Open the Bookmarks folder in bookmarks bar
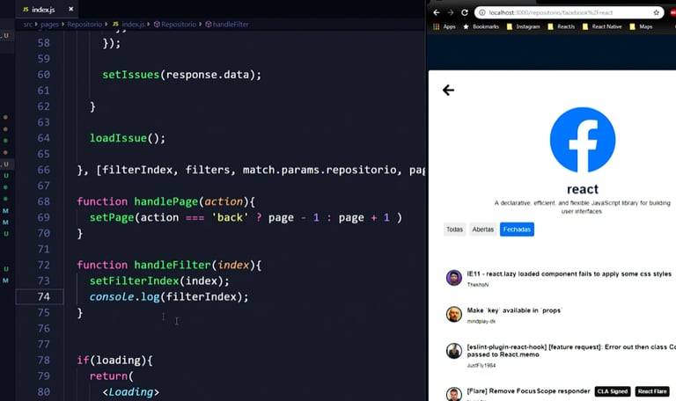 pyautogui.click(x=481, y=26)
